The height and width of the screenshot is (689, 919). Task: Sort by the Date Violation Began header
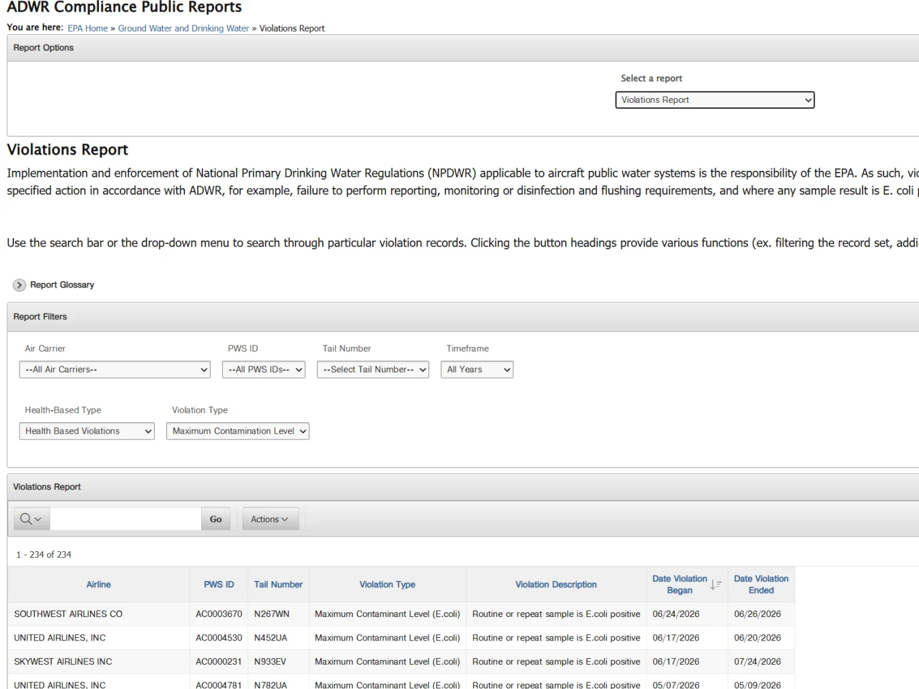[679, 585]
